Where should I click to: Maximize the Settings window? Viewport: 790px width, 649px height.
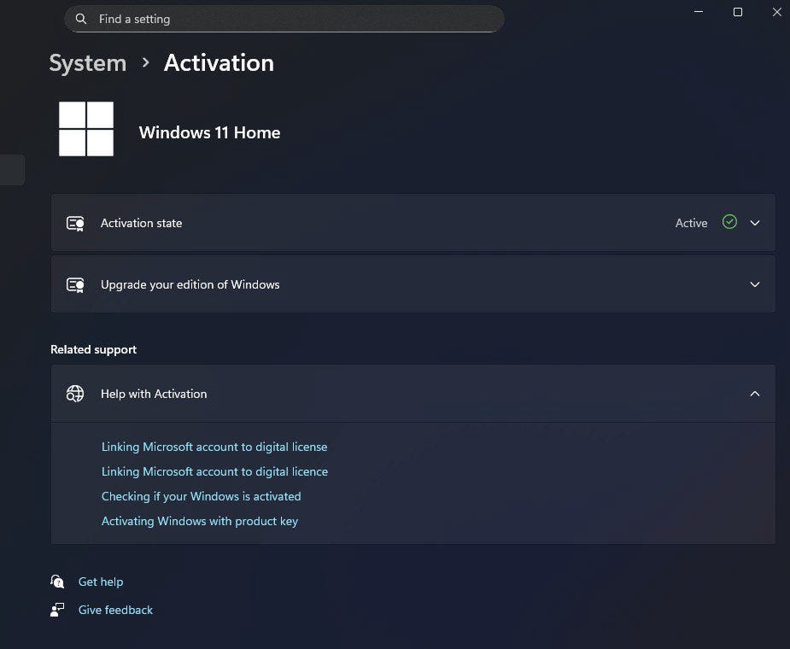click(738, 12)
